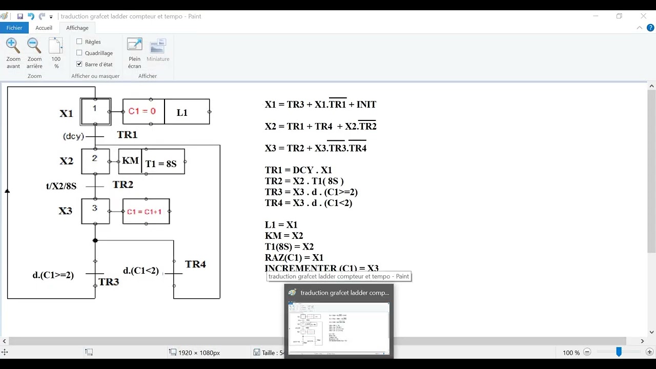Save the file with quick-access save icon

point(20,16)
